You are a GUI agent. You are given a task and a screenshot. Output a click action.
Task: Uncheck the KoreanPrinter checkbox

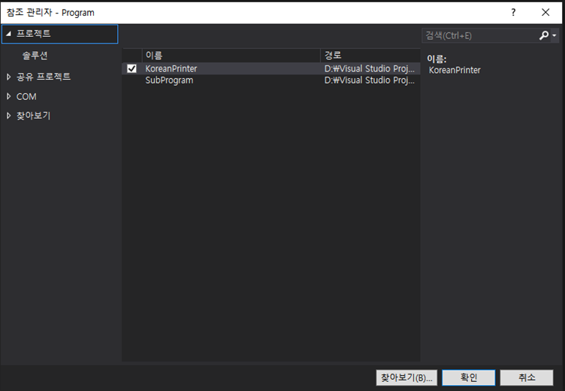132,68
